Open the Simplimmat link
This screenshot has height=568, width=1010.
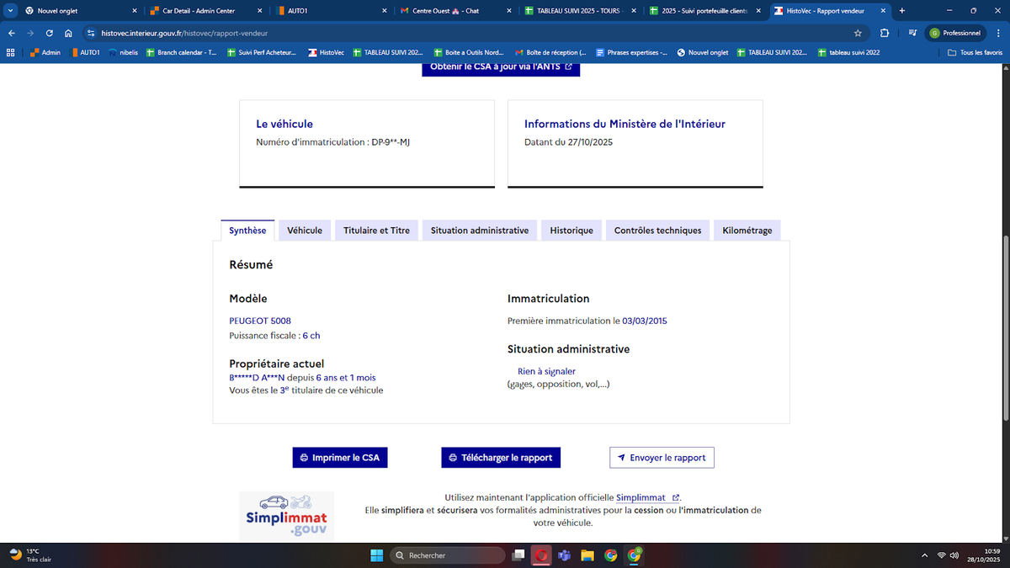click(x=647, y=498)
